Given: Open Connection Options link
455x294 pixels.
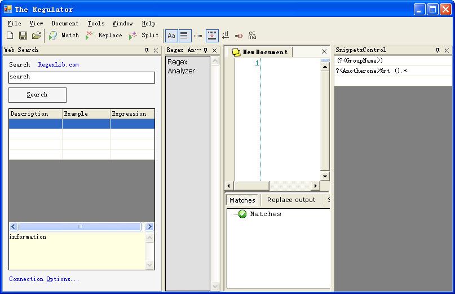Looking at the screenshot, I should (44, 279).
